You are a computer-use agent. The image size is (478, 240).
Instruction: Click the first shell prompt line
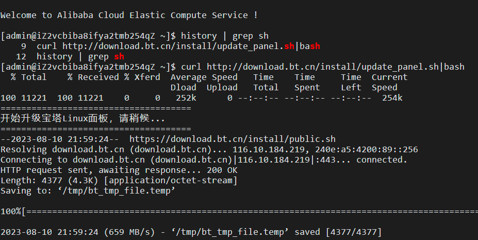point(135,36)
